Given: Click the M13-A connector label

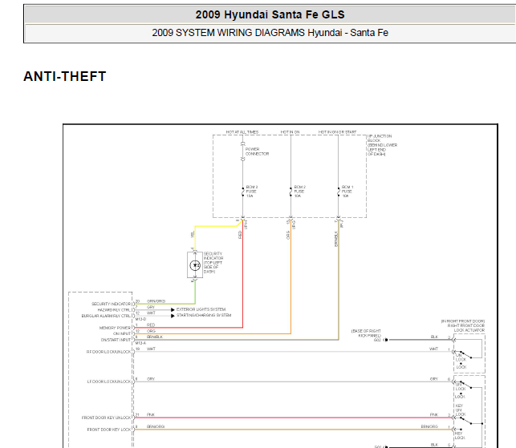Looking at the screenshot, I should (x=140, y=343).
